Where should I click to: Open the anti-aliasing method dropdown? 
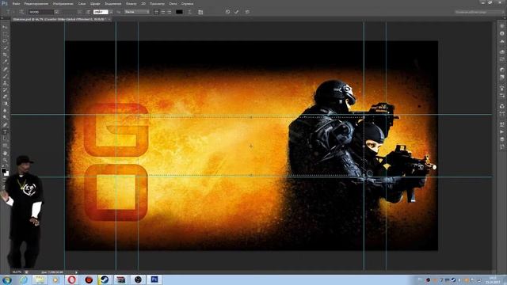pos(136,12)
